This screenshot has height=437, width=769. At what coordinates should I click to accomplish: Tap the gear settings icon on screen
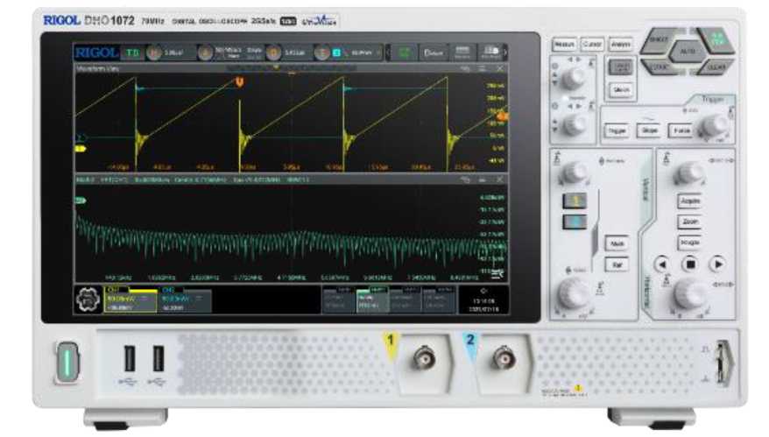(x=87, y=298)
